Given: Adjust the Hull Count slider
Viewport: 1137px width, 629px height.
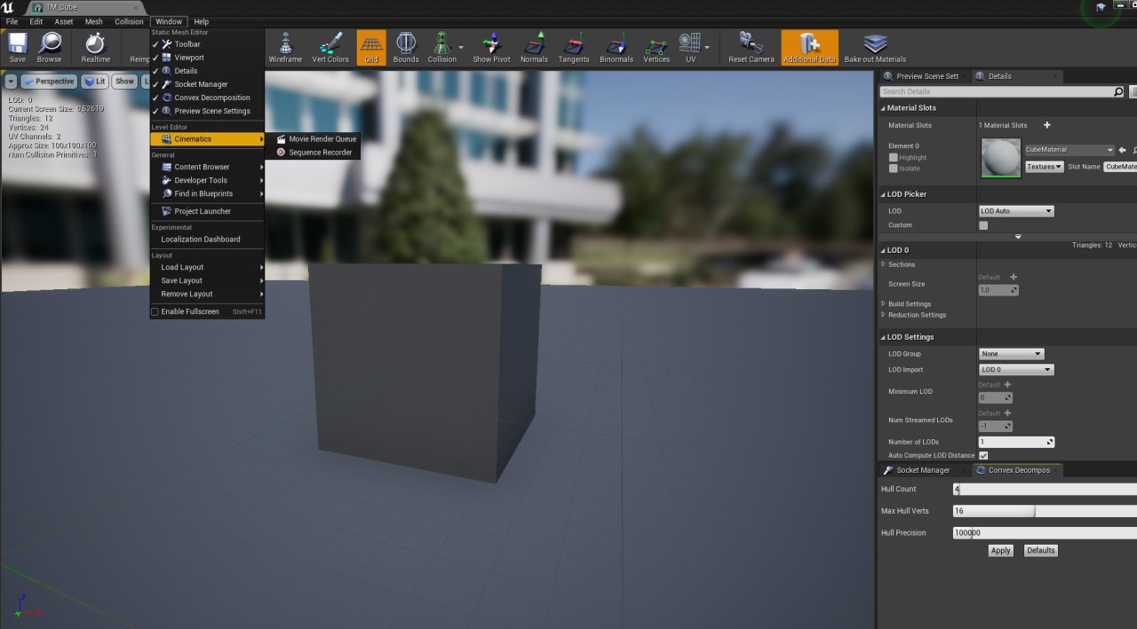Looking at the screenshot, I should (1044, 489).
